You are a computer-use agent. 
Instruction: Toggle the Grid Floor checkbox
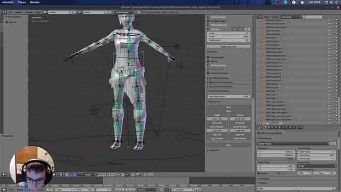(x=208, y=29)
